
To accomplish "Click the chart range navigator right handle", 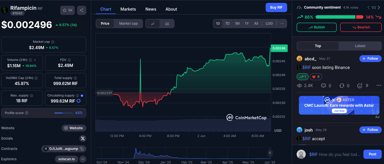I will tap(270, 153).
